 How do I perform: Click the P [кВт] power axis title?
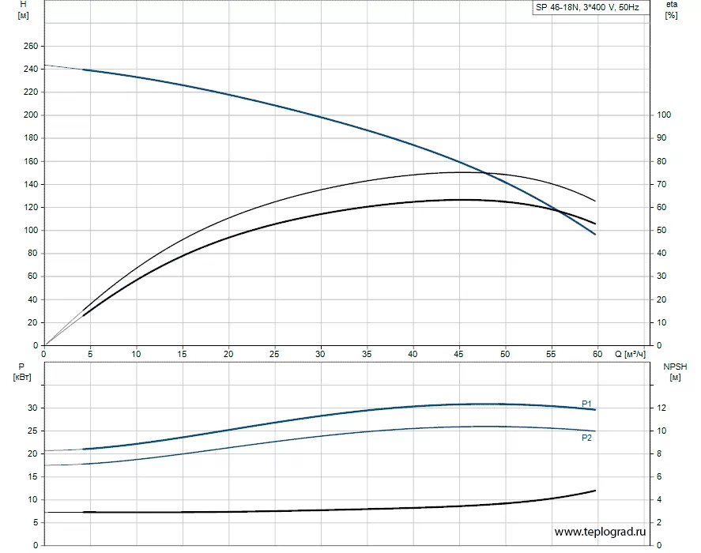click(x=22, y=372)
